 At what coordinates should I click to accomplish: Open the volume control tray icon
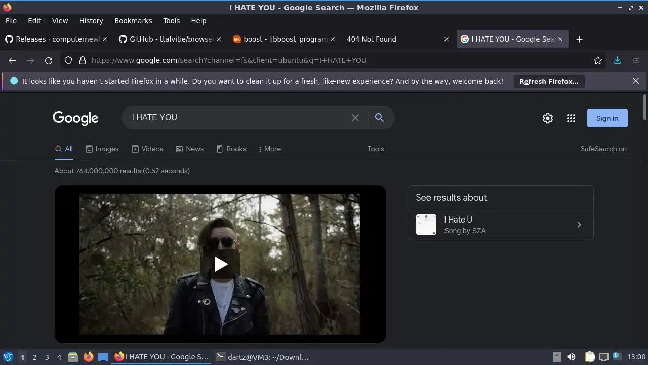tap(571, 357)
